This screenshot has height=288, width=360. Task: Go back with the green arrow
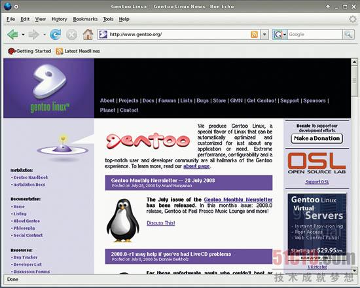point(12,35)
